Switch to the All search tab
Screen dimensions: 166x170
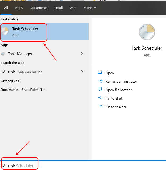(6, 8)
